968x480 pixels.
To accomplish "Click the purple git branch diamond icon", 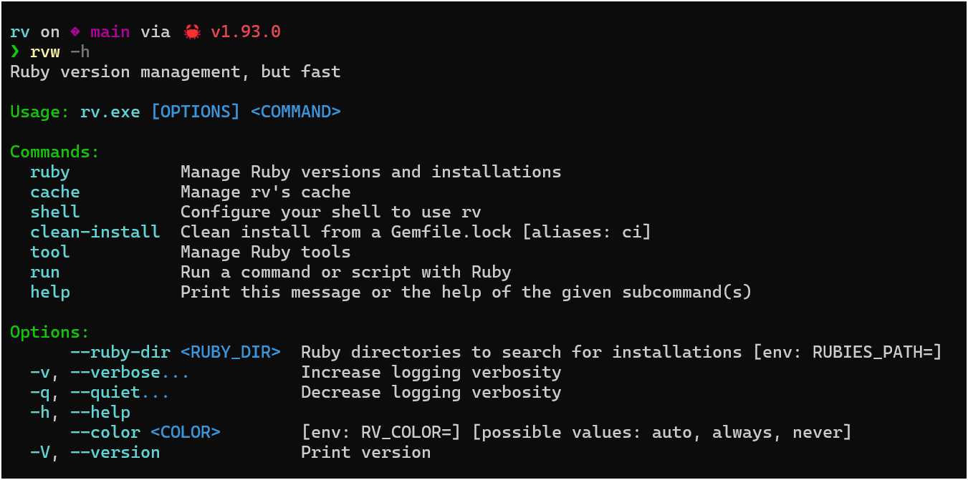I will (x=75, y=32).
